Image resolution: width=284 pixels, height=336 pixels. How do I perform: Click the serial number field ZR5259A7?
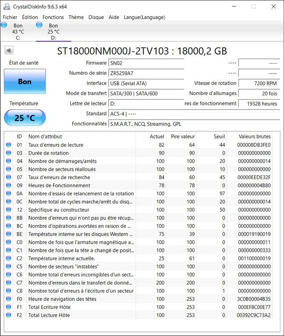(x=146, y=73)
